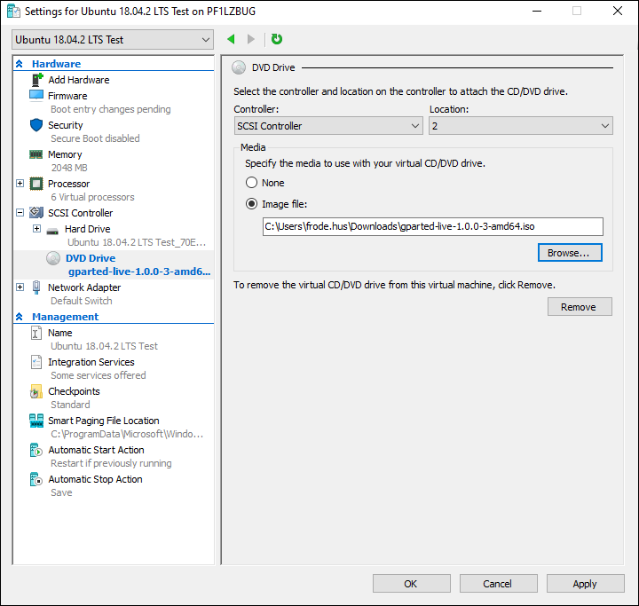Click the green back navigation arrow

(231, 39)
